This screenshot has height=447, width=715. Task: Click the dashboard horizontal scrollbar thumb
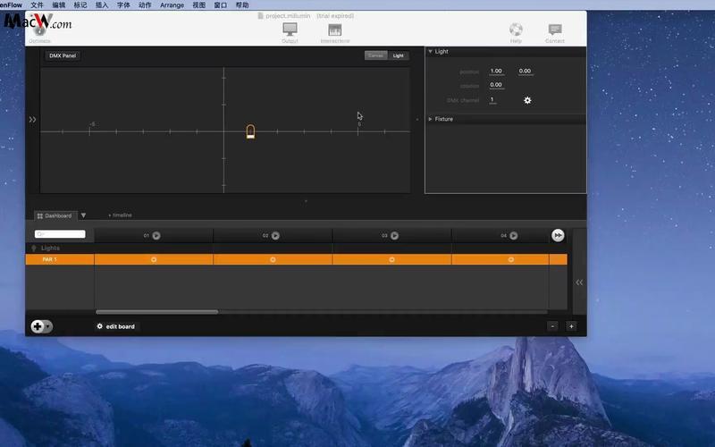(x=157, y=312)
